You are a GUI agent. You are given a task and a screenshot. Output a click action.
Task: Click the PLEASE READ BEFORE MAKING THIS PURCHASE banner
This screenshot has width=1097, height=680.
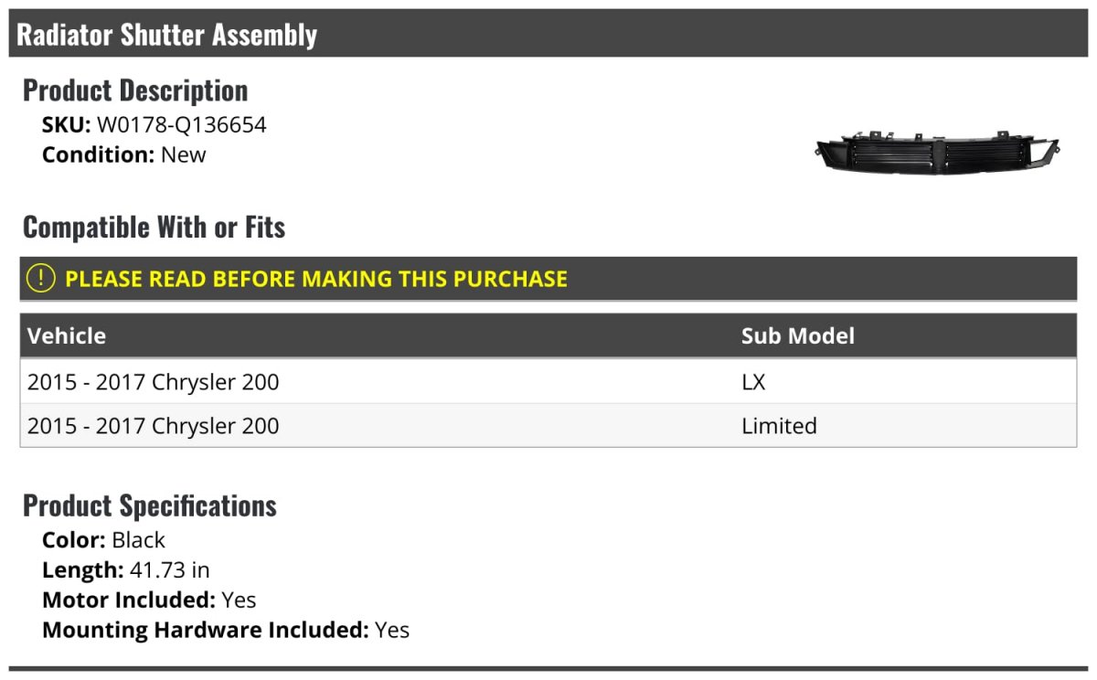tap(316, 279)
